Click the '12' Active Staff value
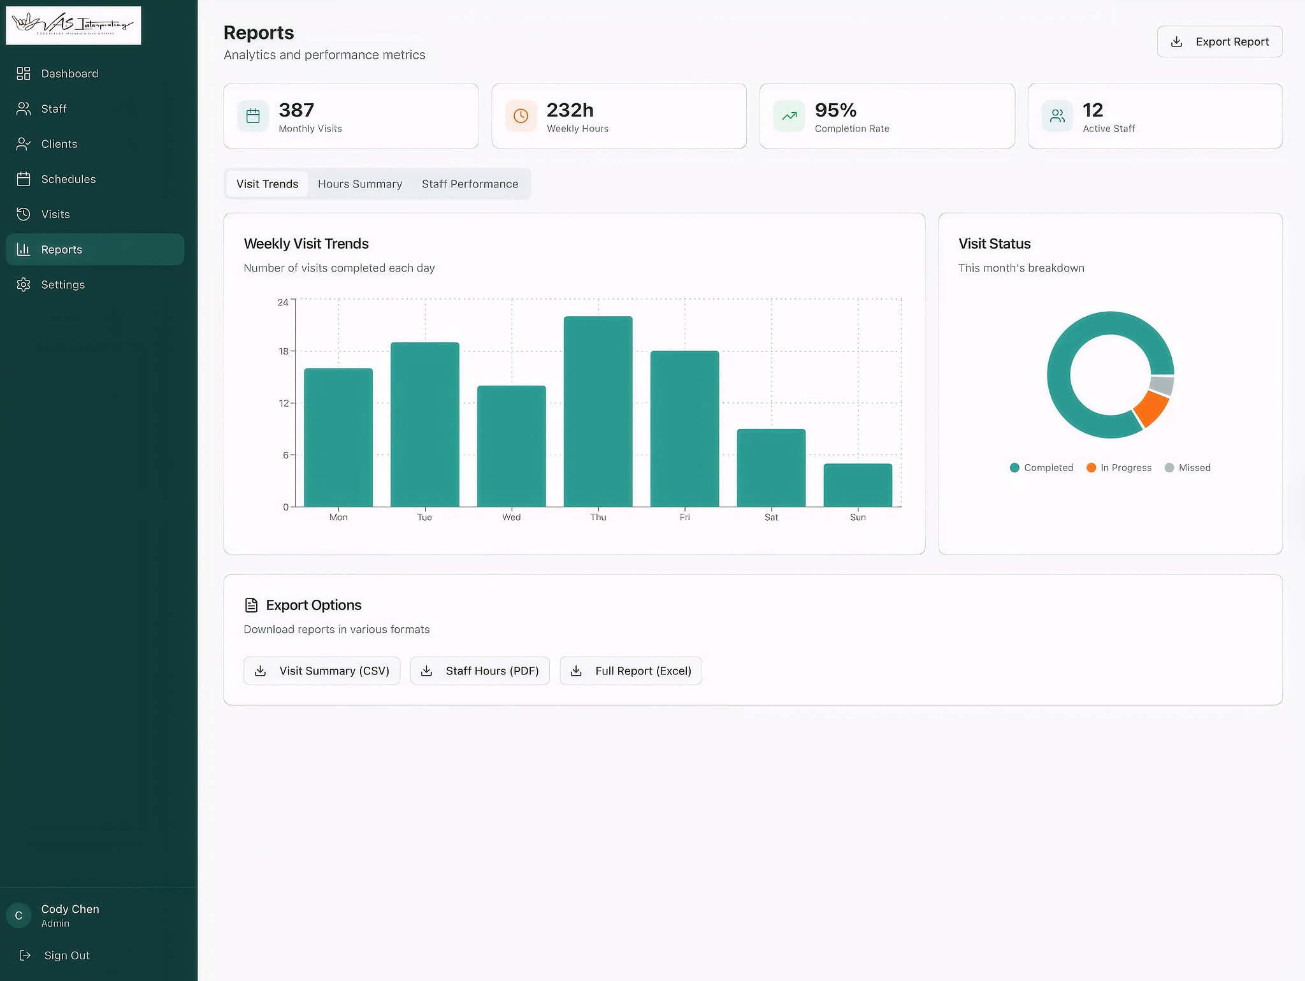The image size is (1305, 981). tap(1093, 110)
